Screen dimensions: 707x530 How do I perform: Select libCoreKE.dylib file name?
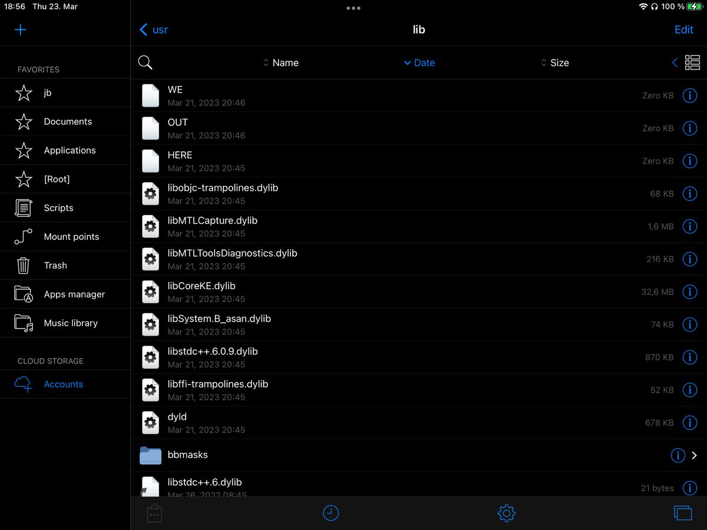pos(201,286)
